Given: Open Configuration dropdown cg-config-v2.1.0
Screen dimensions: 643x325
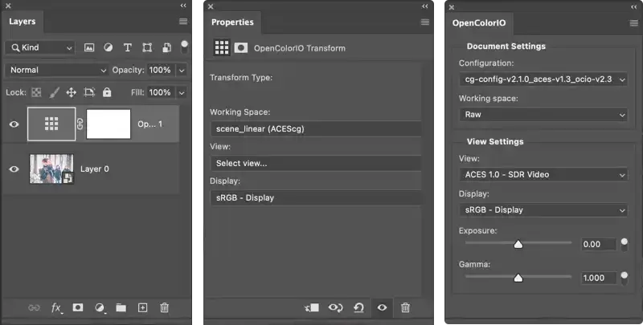Looking at the screenshot, I should (543, 79).
